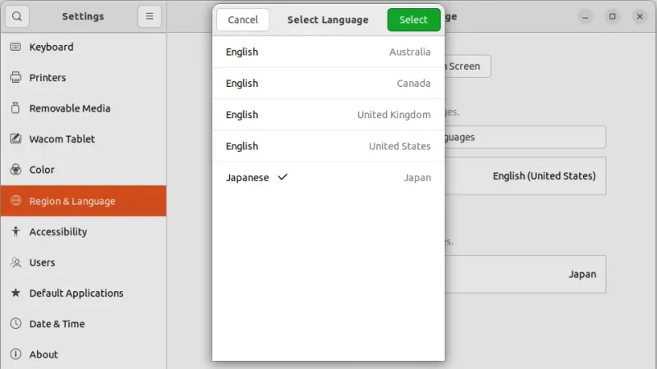This screenshot has width=657, height=369.
Task: Click the Color settings icon
Action: (16, 170)
